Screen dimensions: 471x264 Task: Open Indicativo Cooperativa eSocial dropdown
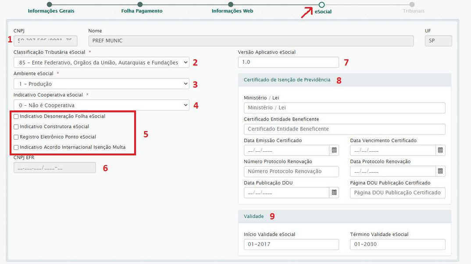(x=101, y=105)
